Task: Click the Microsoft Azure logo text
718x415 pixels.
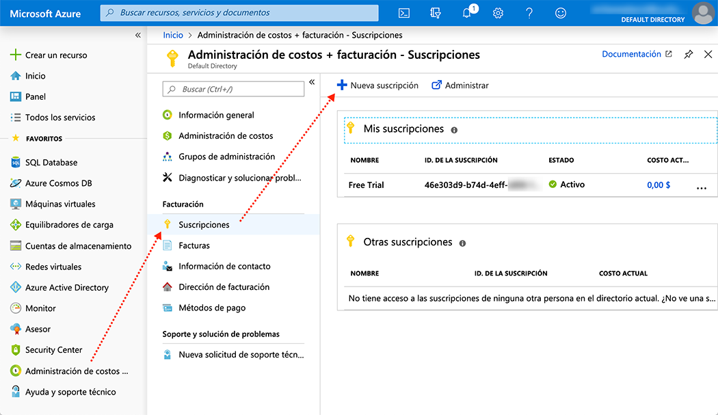Action: coord(45,14)
